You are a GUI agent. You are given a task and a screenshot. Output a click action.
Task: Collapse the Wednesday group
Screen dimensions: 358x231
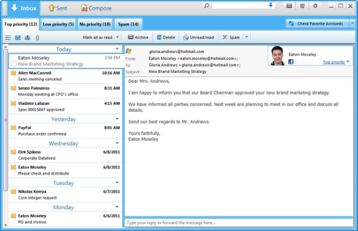(x=117, y=143)
